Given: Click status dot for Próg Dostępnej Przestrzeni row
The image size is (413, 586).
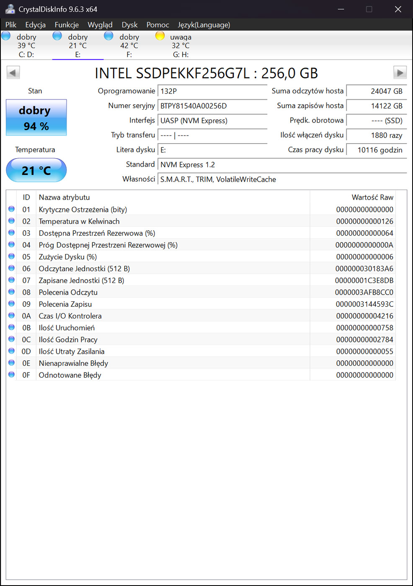Looking at the screenshot, I should click(11, 244).
